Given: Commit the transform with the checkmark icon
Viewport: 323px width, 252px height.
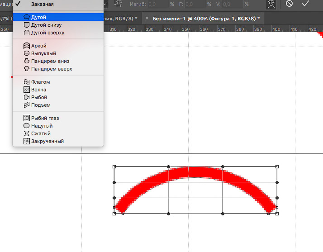Looking at the screenshot, I should pos(305,4).
